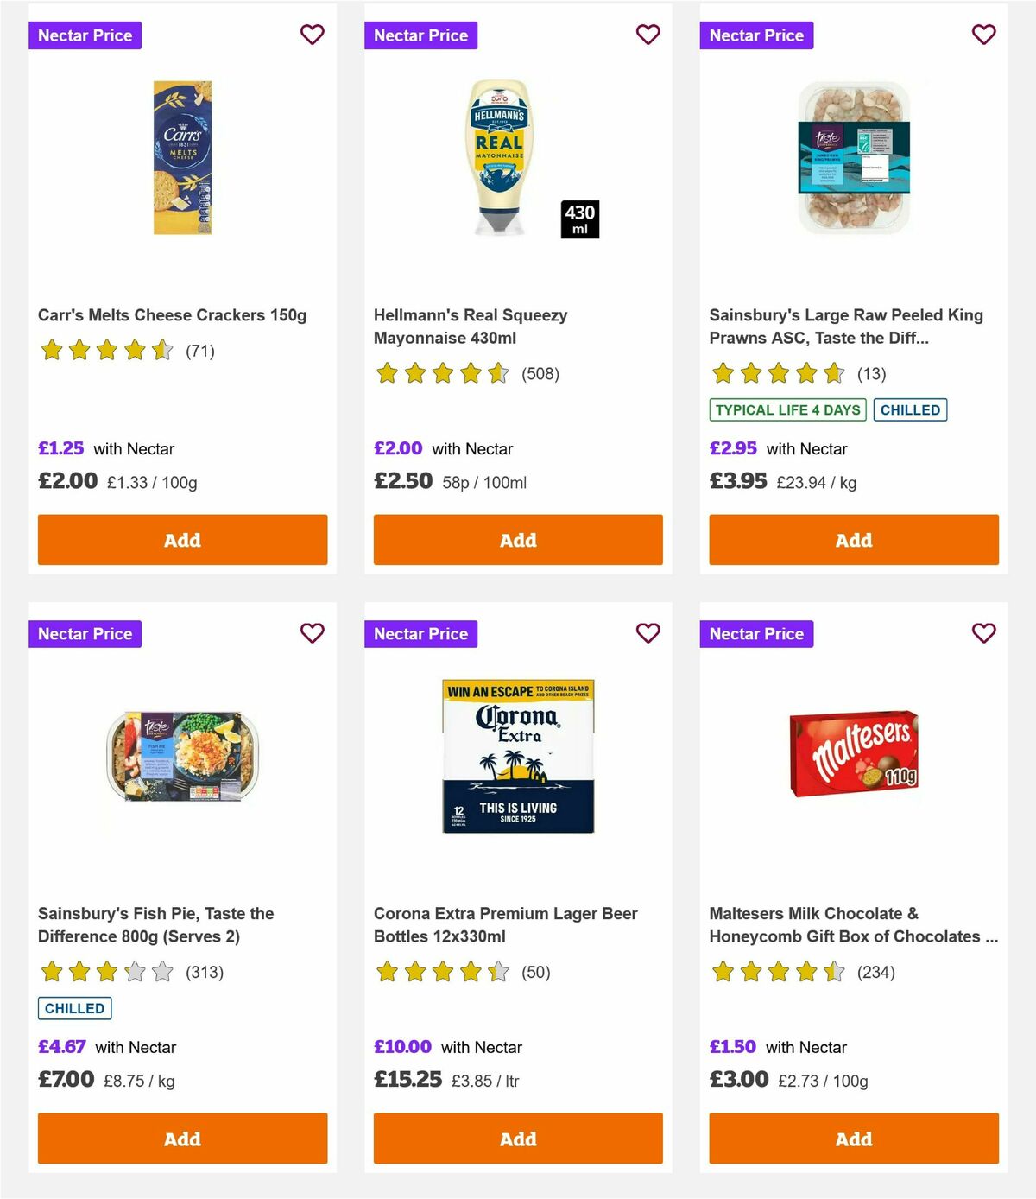The image size is (1036, 1199).
Task: Click the 508 reviews count for the mayonnaise
Action: pyautogui.click(x=540, y=374)
